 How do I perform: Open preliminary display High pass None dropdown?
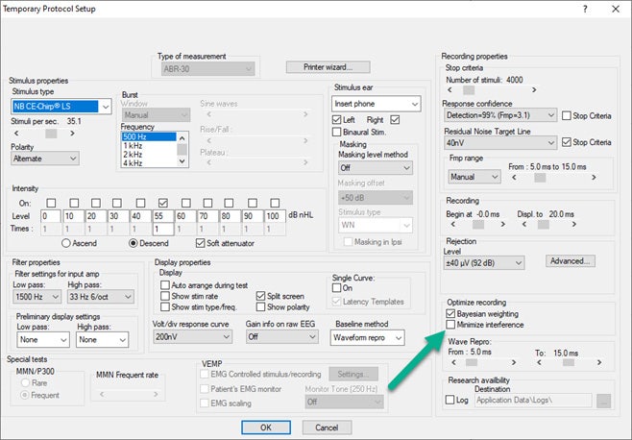pos(102,340)
